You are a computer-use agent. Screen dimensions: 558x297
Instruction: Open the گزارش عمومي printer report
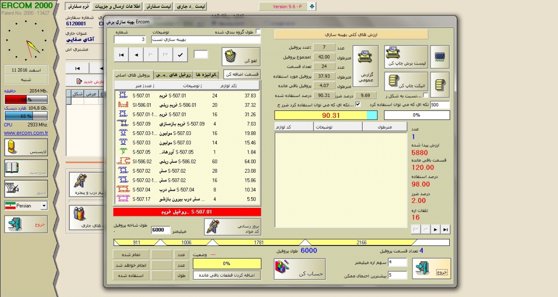pyautogui.click(x=366, y=66)
